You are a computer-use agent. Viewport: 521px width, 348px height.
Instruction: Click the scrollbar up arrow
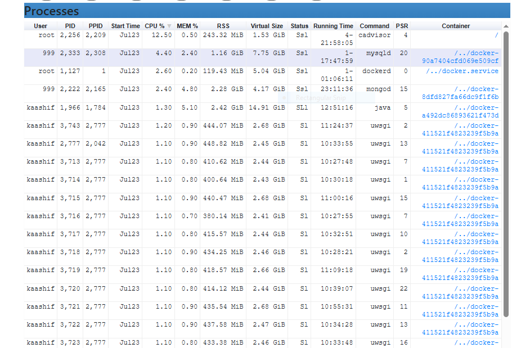pos(506,26)
